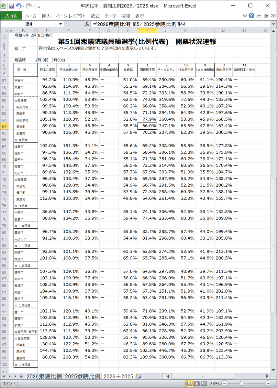Select the selected cell showing 66.0%

click(x=147, y=126)
